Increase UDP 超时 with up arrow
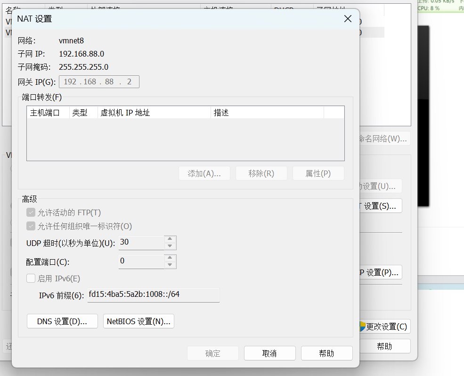Image resolution: width=464 pixels, height=376 pixels. pyautogui.click(x=170, y=239)
